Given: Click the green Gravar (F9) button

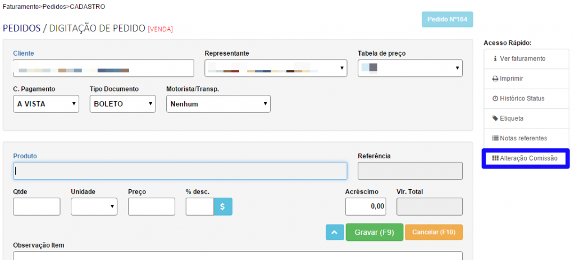Looking at the screenshot, I should pos(375,232).
